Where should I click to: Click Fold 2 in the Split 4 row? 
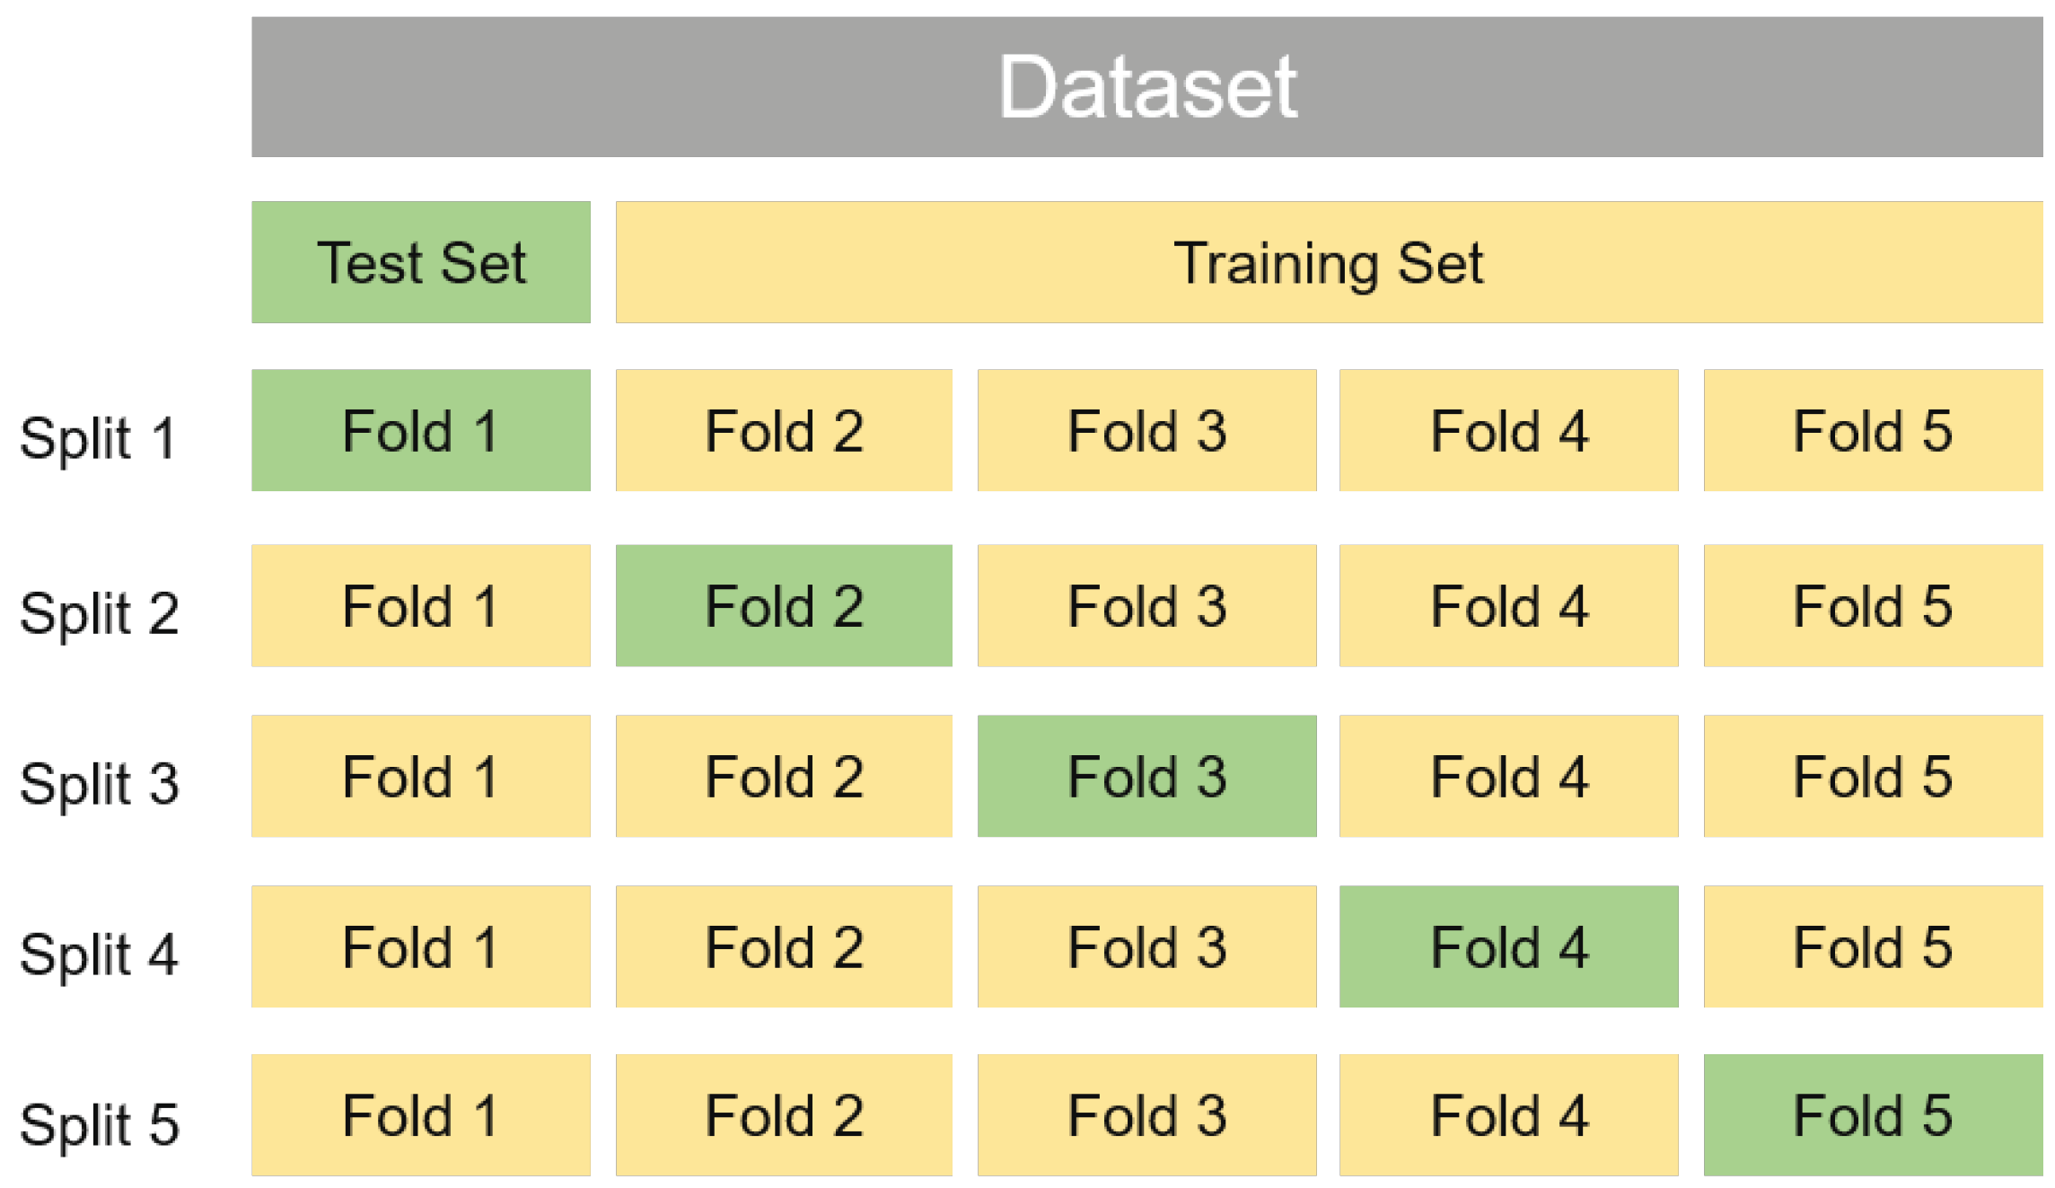coord(784,946)
